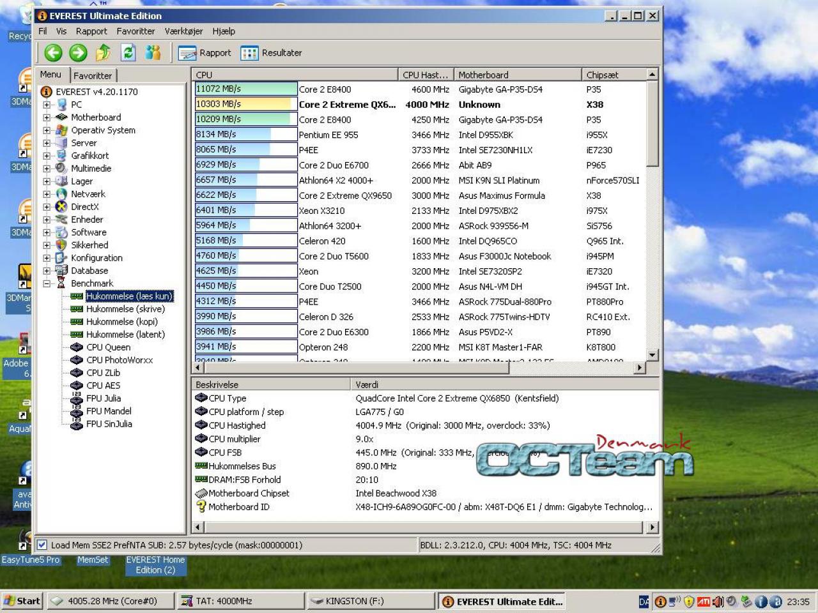Click the Beskrivelse column header
This screenshot has height=613, width=818.
pos(271,385)
